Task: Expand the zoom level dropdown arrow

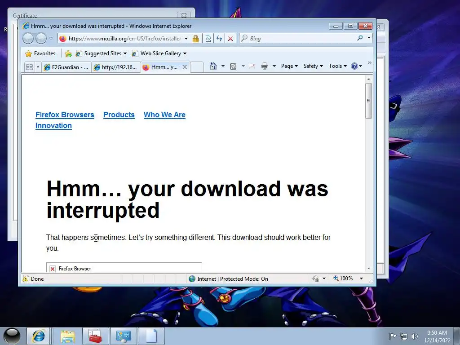Action: click(x=362, y=279)
